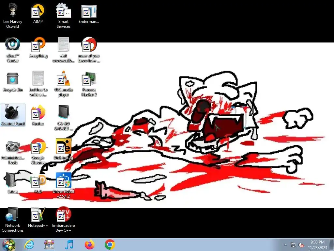
Task: Select the Control Panel desktop icon
Action: coord(13,115)
